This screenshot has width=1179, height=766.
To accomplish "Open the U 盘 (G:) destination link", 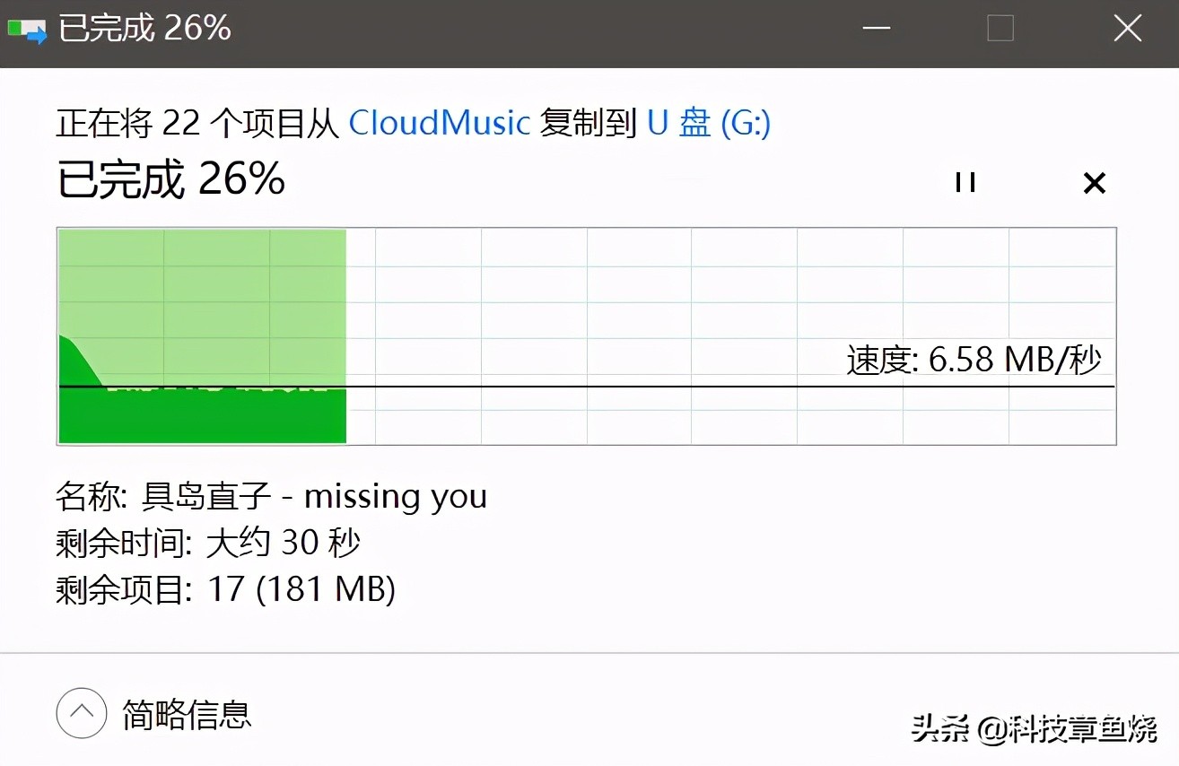I will 708,123.
